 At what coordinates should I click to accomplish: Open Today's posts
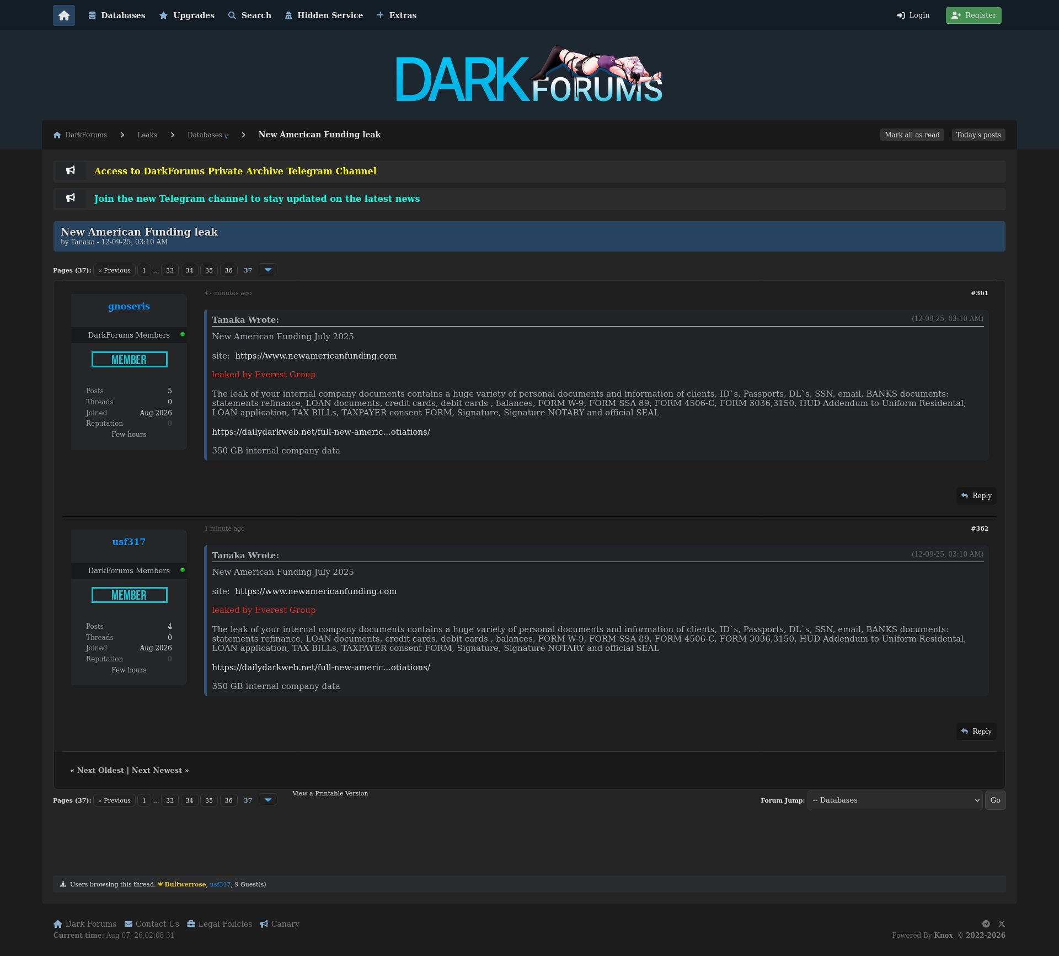[978, 135]
